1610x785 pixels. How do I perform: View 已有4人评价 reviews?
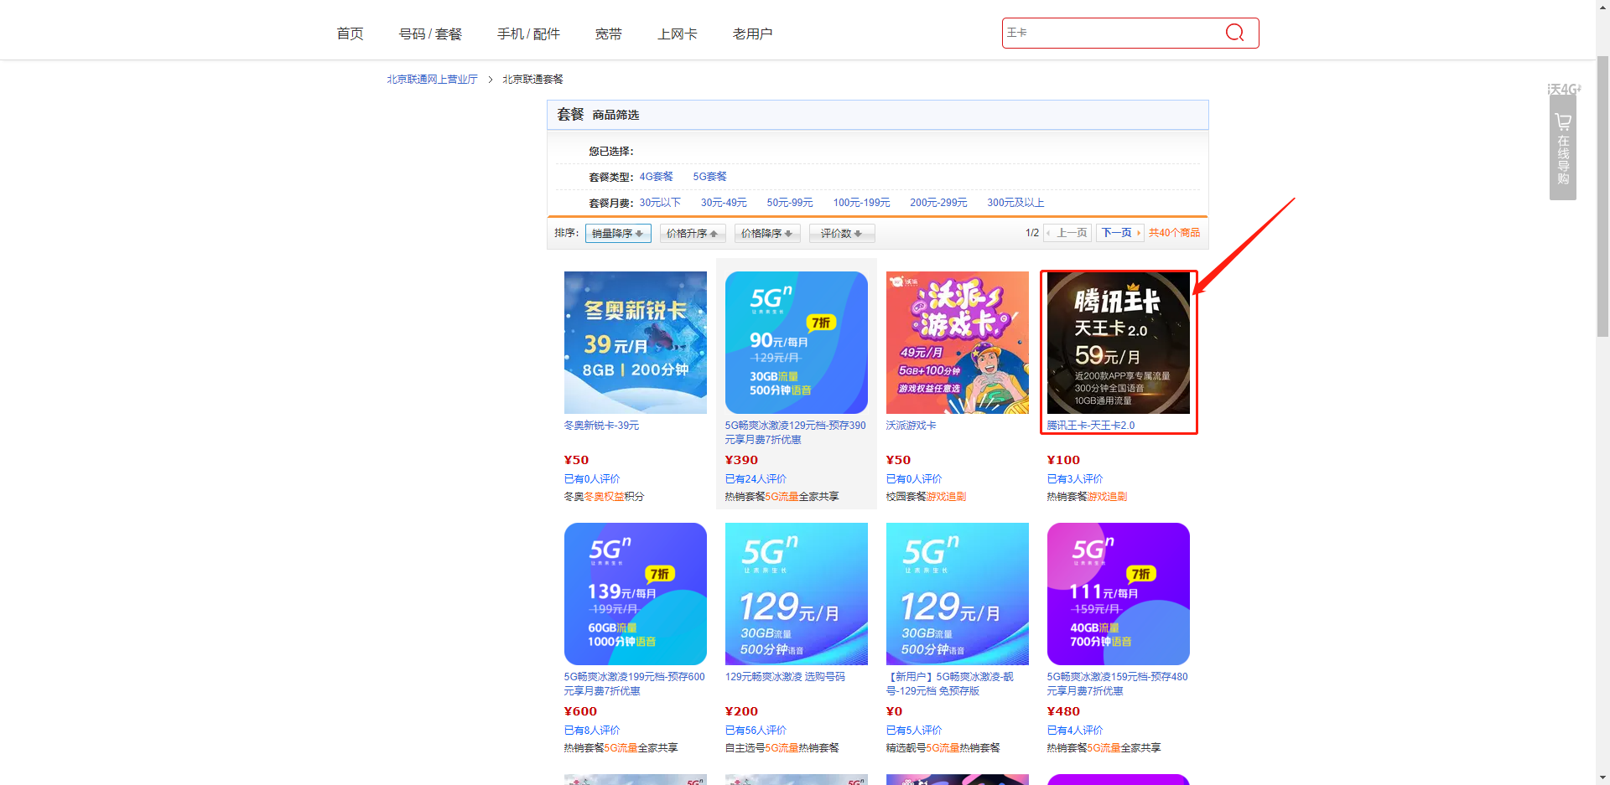click(x=1075, y=731)
